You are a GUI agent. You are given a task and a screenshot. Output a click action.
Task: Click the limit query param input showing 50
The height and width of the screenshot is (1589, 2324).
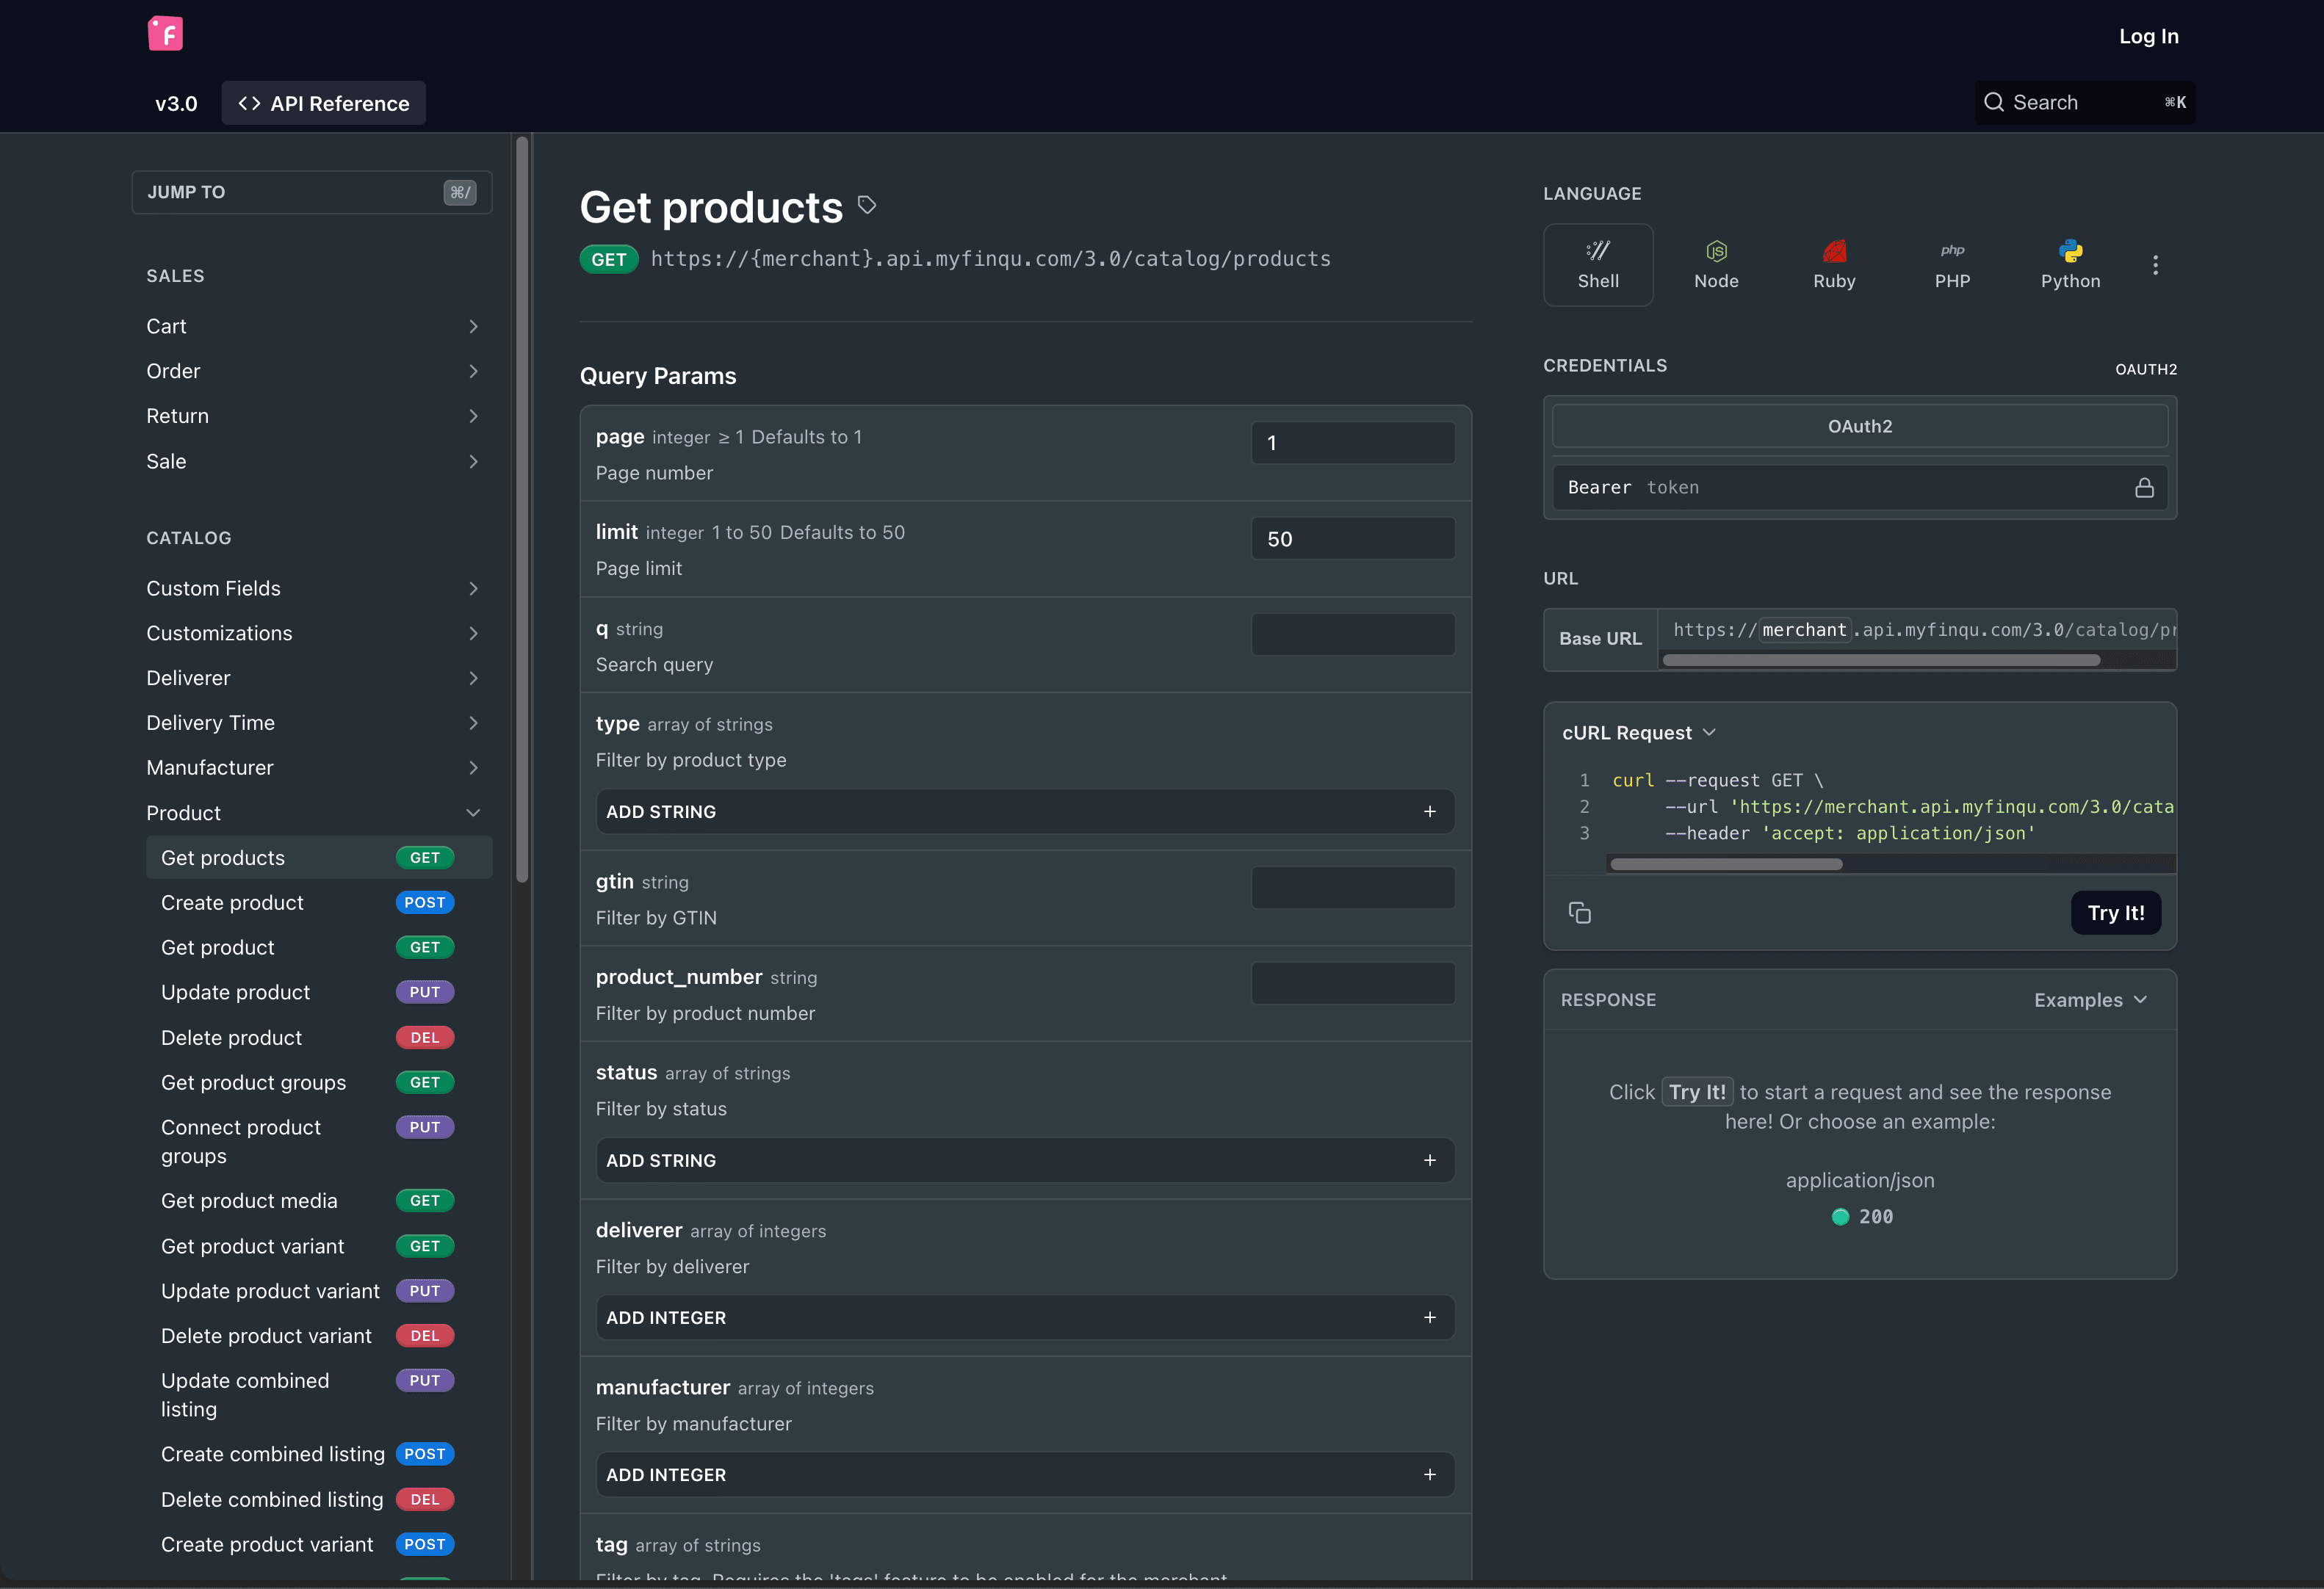(x=1352, y=537)
